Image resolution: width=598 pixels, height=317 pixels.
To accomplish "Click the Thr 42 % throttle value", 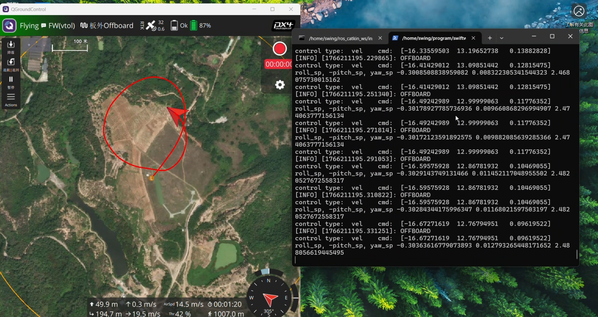I will [x=180, y=314].
